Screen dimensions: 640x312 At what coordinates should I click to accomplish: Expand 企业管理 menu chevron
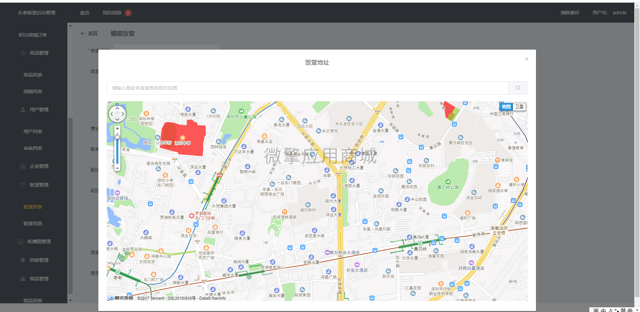coord(59,166)
